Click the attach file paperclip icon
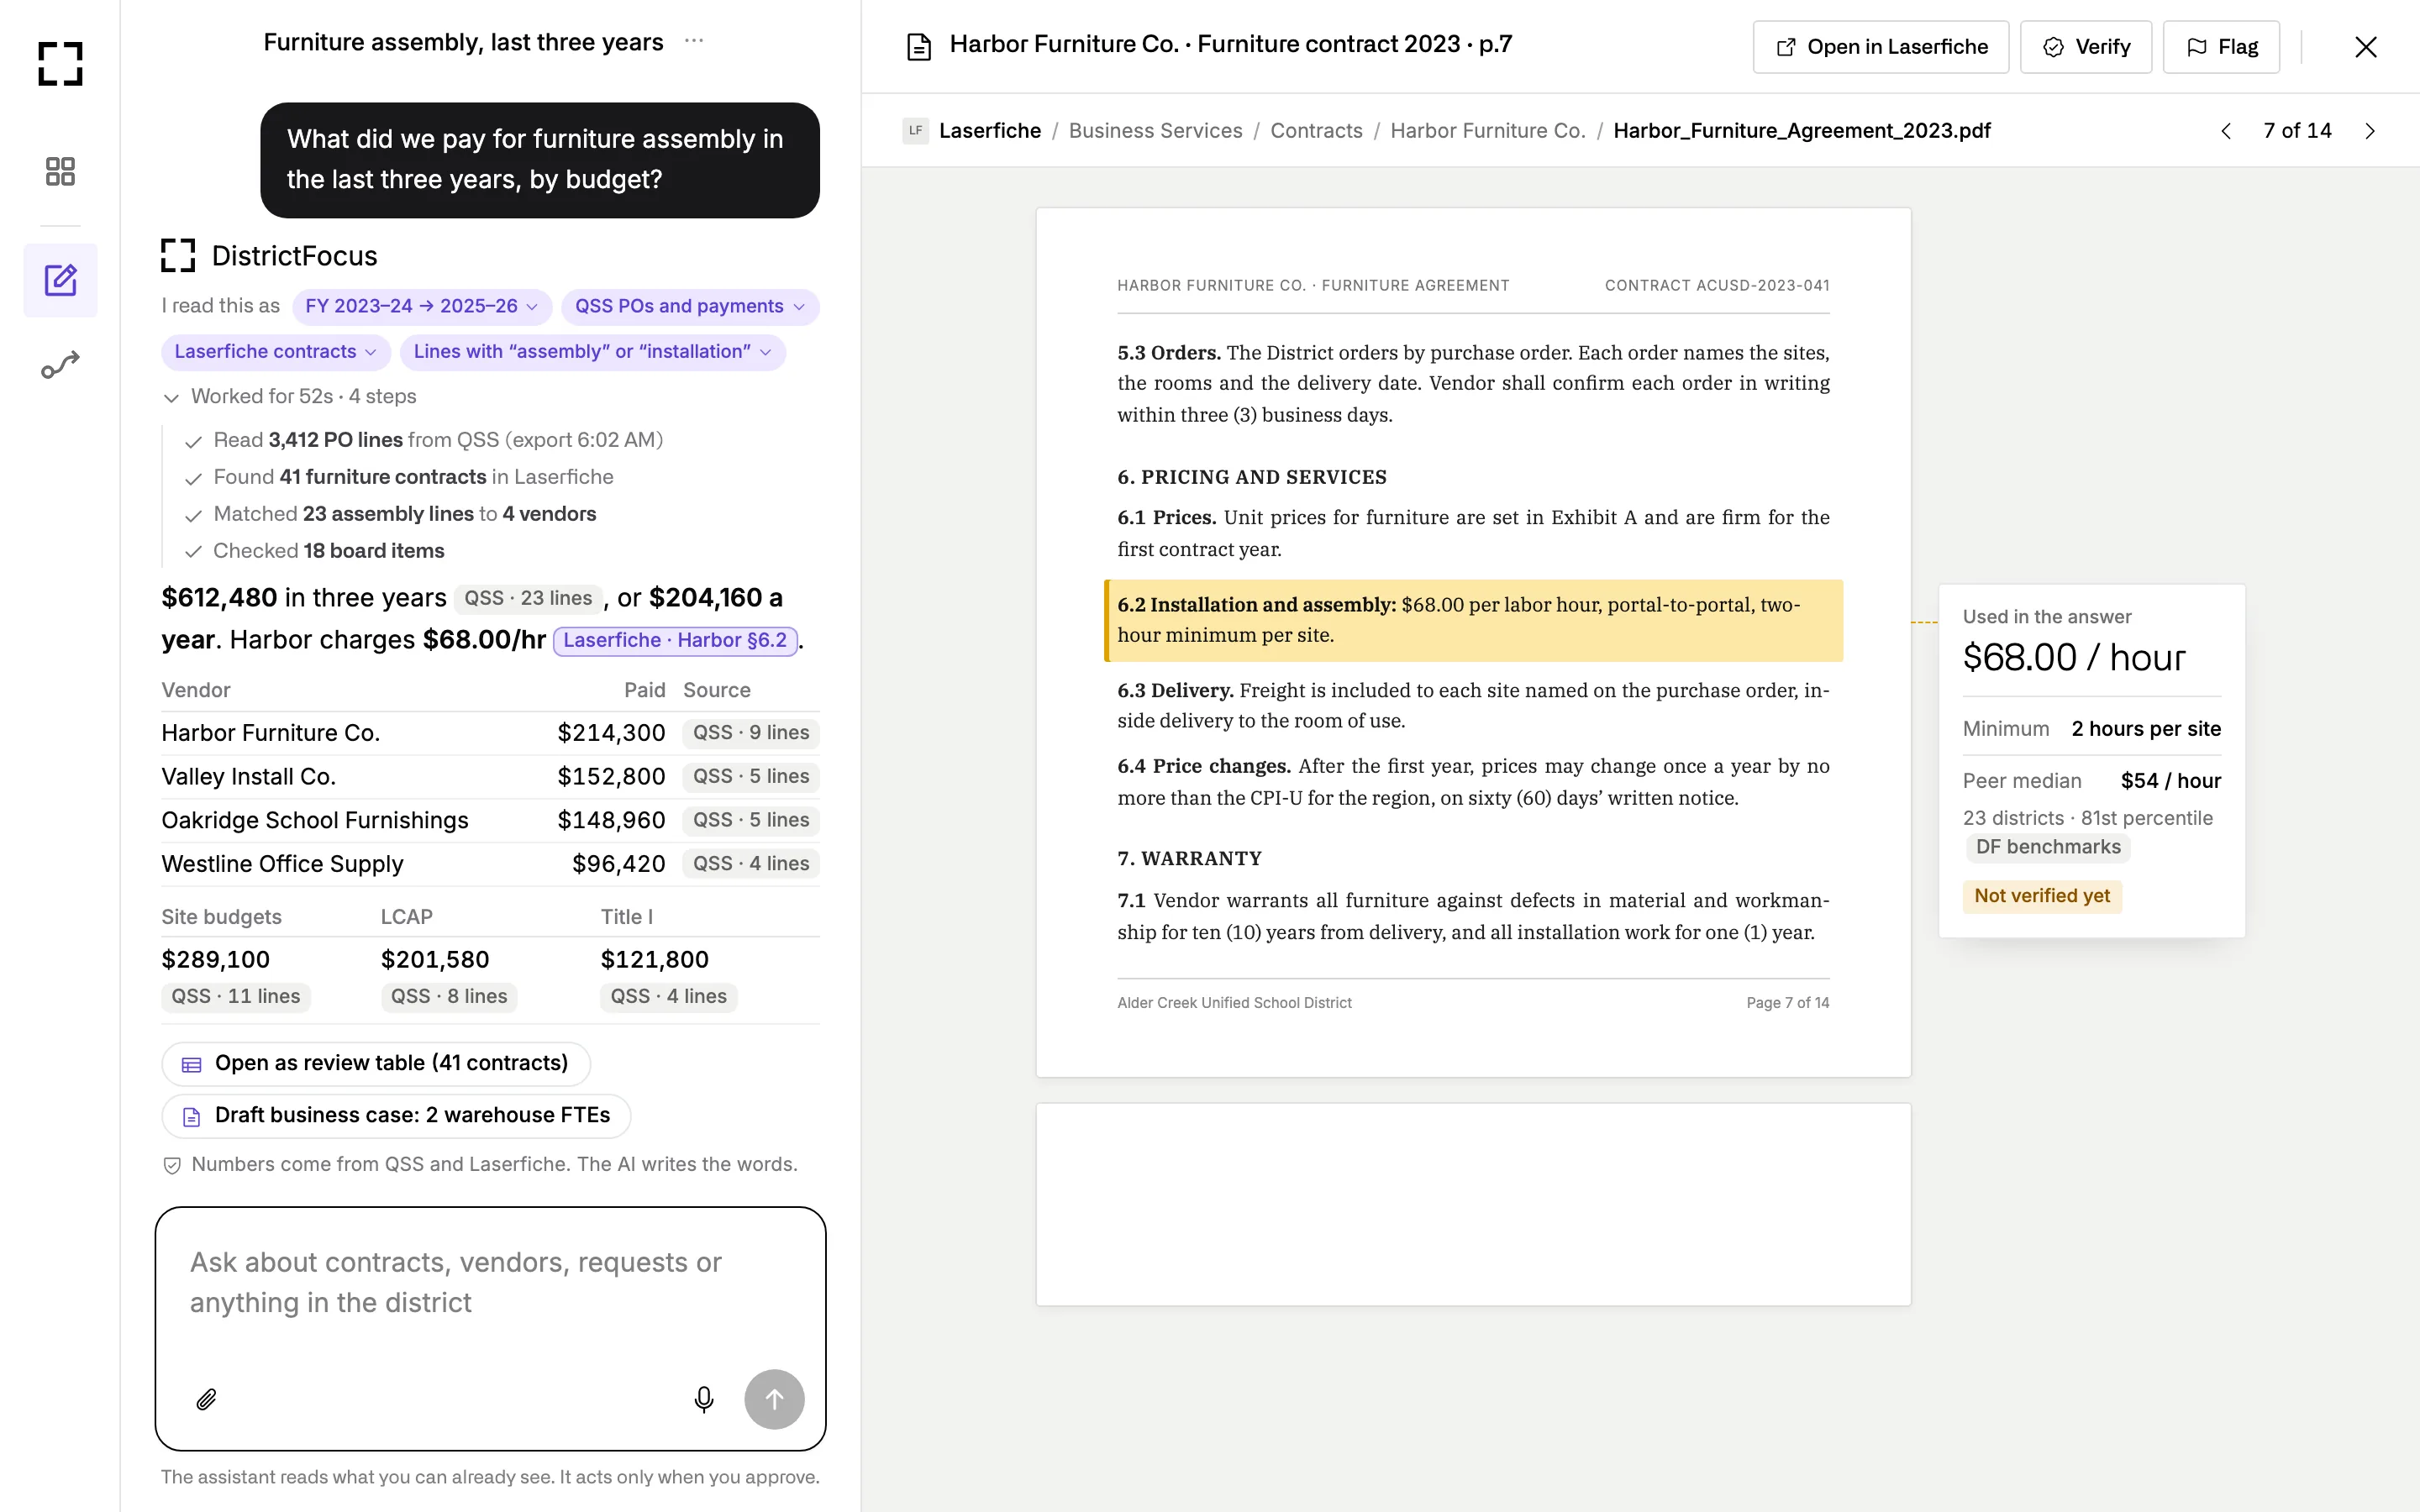The height and width of the screenshot is (1512, 2420). (x=206, y=1399)
